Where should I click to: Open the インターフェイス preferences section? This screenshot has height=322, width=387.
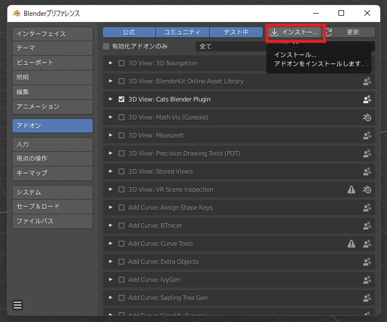point(53,34)
